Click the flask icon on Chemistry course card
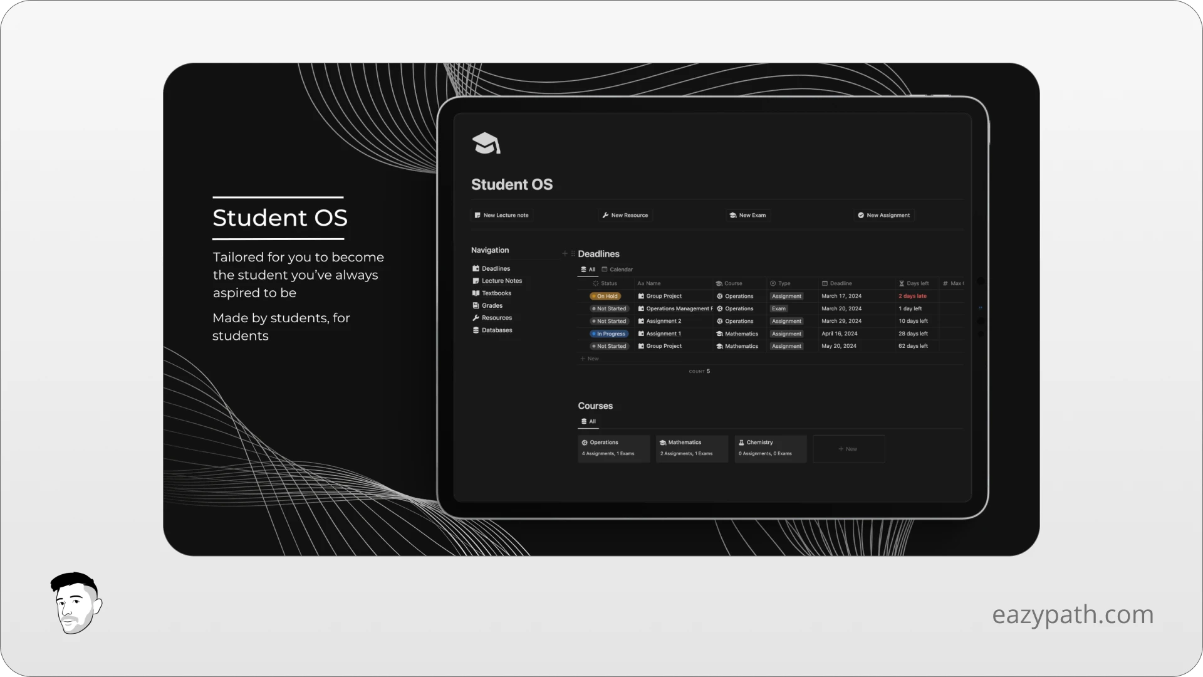1203x677 pixels. (x=741, y=443)
